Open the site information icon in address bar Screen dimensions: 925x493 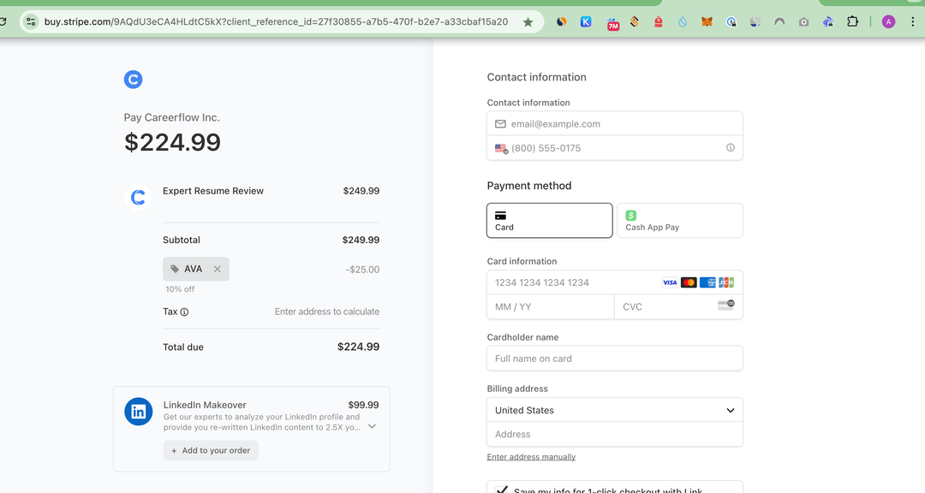(31, 22)
